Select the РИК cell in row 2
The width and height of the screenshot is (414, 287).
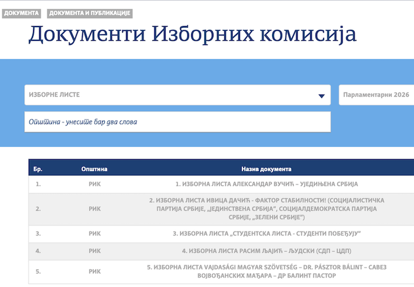pyautogui.click(x=95, y=209)
